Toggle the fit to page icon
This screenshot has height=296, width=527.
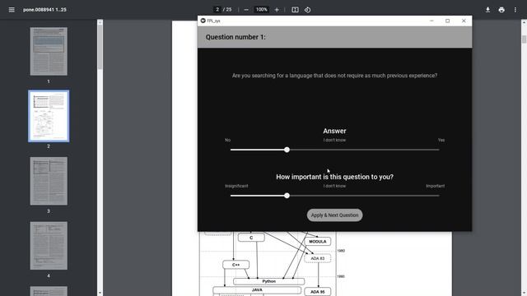pos(295,10)
